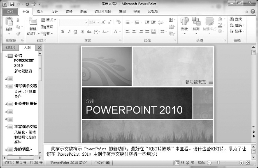Toggle Justify text alignment

[147, 31]
